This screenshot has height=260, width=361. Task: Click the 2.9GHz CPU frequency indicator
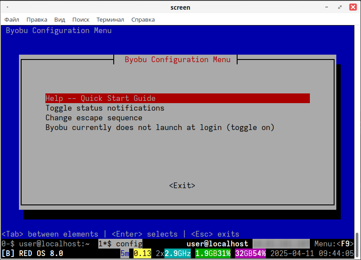[178, 253]
